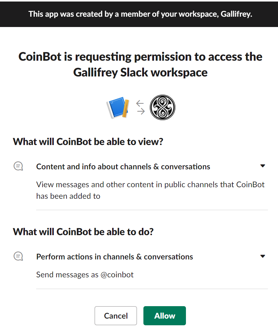Viewport: 278px width, 328px height.
Task: Click the right-pointing arrow between icons
Action: pos(141,111)
